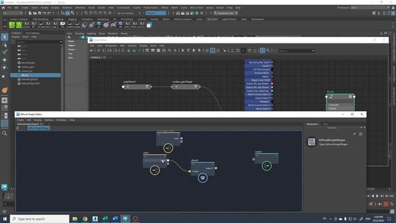Click the Maya home icon in menu bar
396x223 pixels.
[x=3, y=7]
